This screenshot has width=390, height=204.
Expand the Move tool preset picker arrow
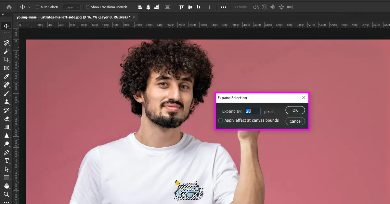coord(30,7)
